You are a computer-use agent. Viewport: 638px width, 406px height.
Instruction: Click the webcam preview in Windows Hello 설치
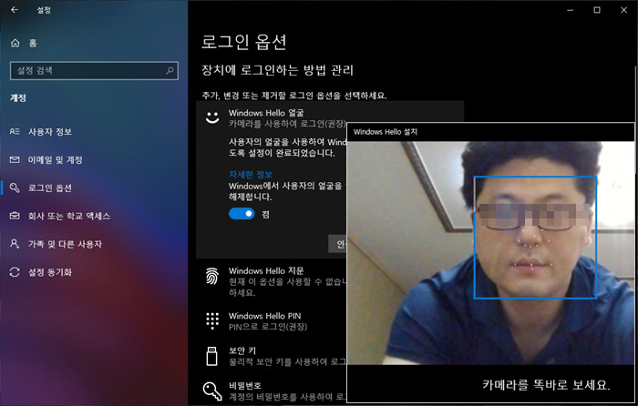pos(490,253)
